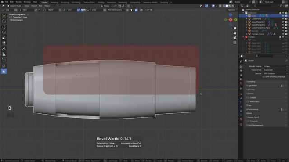Viewport: 289px width, 162px height.
Task: Open the Object Mode dropdown
Action: click(x=14, y=6)
